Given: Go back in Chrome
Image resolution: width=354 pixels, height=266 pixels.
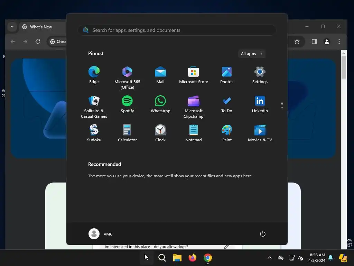Looking at the screenshot, I should tap(13, 42).
